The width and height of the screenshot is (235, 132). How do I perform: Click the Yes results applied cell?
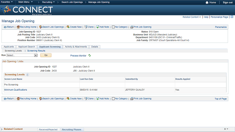177,90
